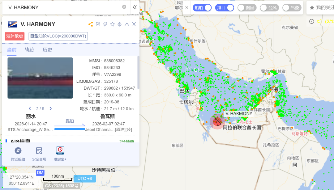
Task: Click the UTC +8 timezone button
Action: [84, 179]
